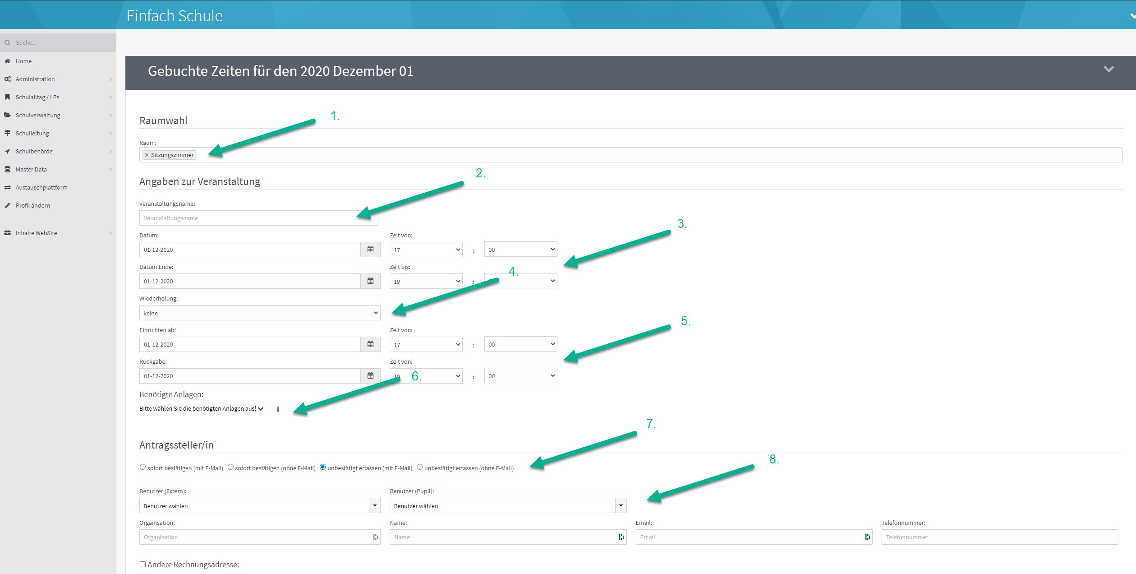Viewport: 1136px width, 574px height.
Task: Open the Profil ändern menu item
Action: point(58,205)
